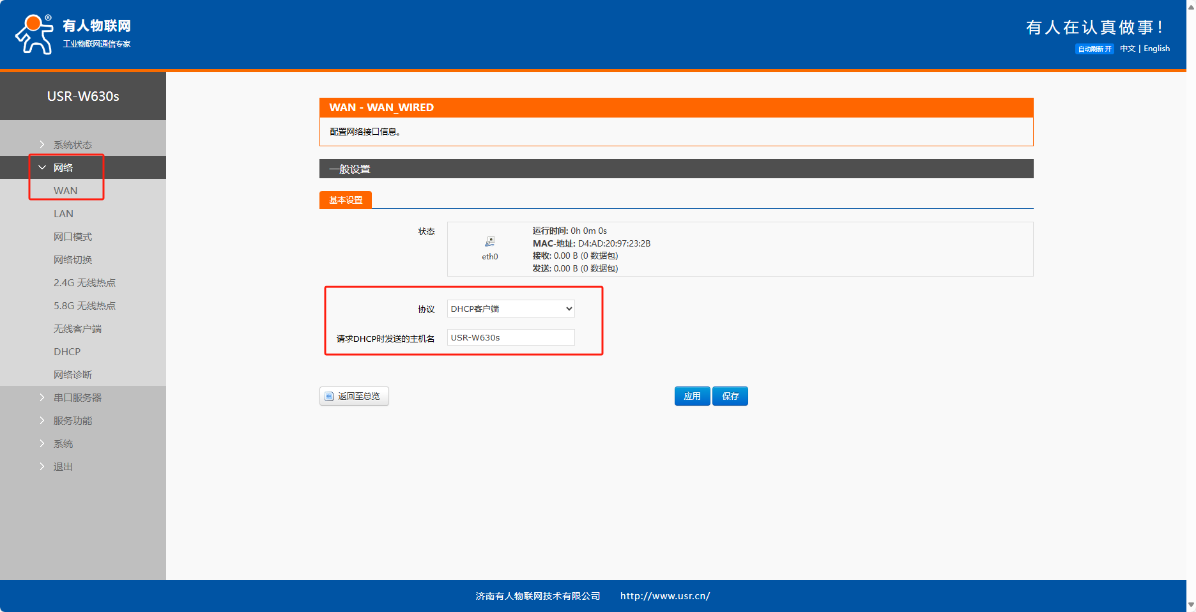Screen dimensions: 1196x612
Task: Open the 协议 protocol dropdown
Action: 510,309
